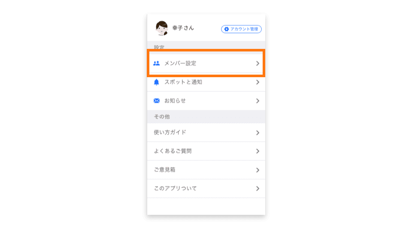Screen dimensions: 412x229
Task: Click the two-person member settings icon
Action: (156, 63)
